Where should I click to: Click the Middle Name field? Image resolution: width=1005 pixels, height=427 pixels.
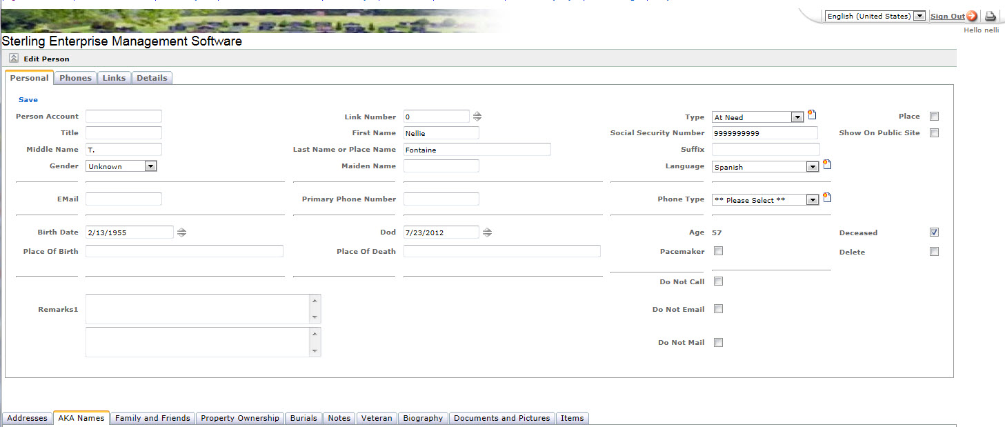[x=123, y=150]
